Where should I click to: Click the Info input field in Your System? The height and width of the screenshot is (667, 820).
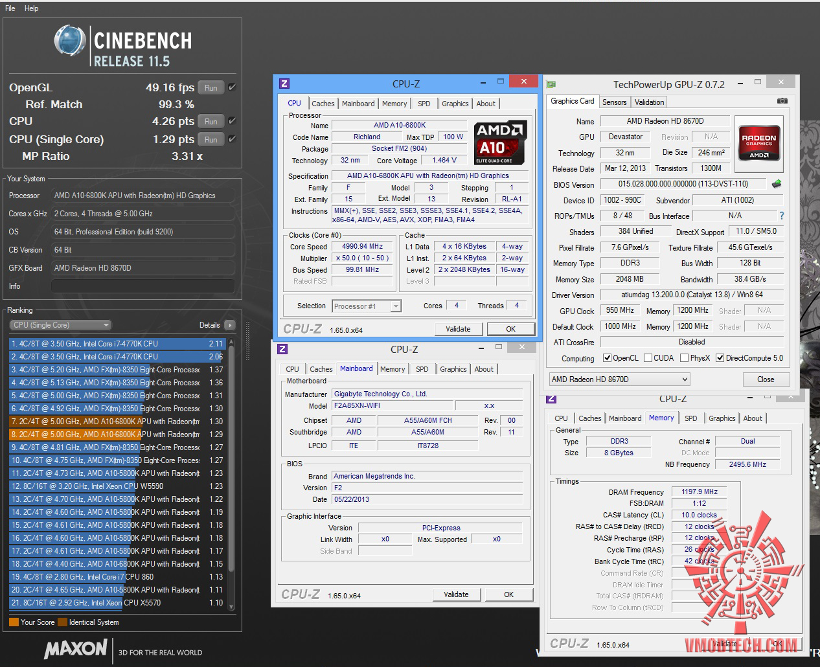click(x=142, y=286)
